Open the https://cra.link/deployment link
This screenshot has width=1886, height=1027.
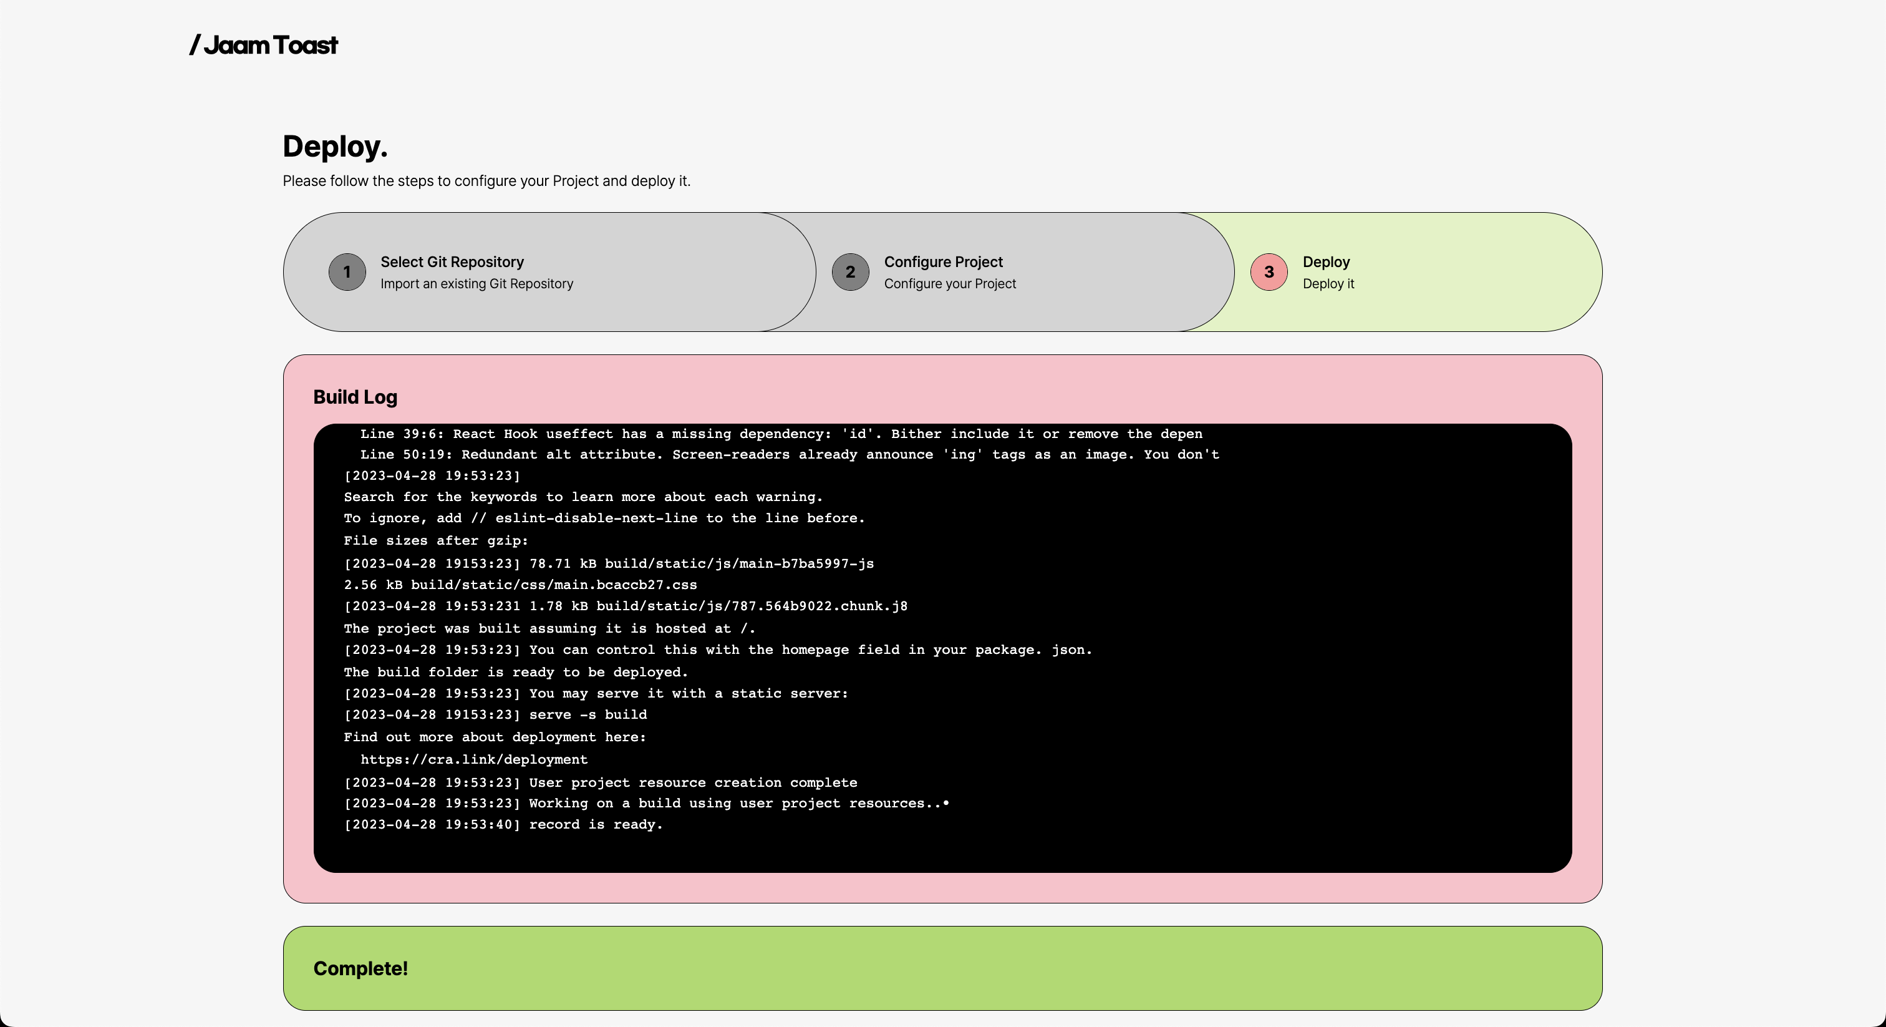click(x=474, y=759)
